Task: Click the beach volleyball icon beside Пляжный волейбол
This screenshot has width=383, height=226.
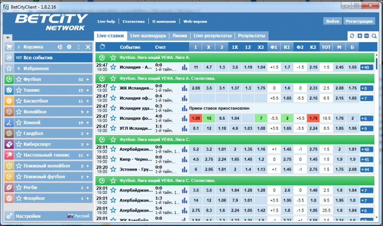Action: coord(9,166)
